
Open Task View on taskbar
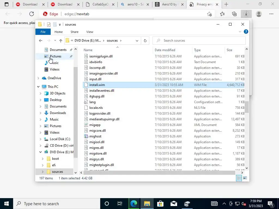120,204
